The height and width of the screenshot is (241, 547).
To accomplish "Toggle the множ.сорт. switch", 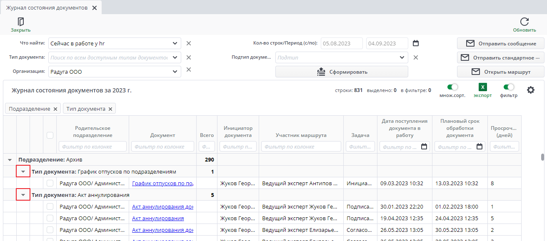I will 452,87.
